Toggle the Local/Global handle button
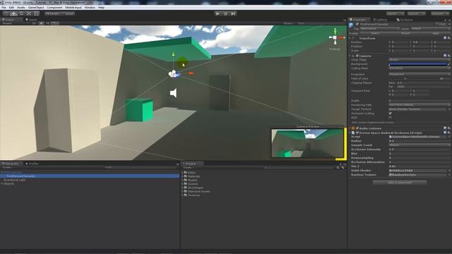 [69, 13]
